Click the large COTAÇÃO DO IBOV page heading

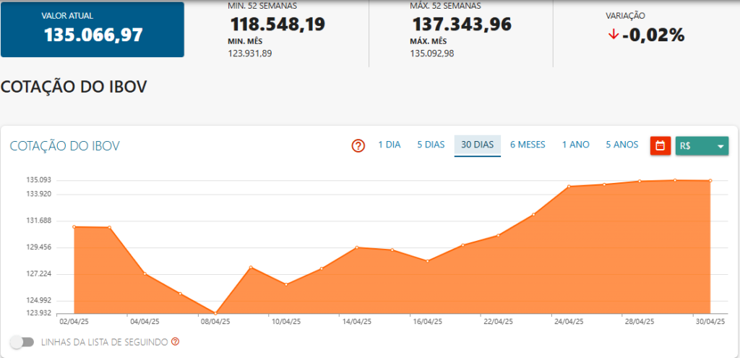coord(74,88)
